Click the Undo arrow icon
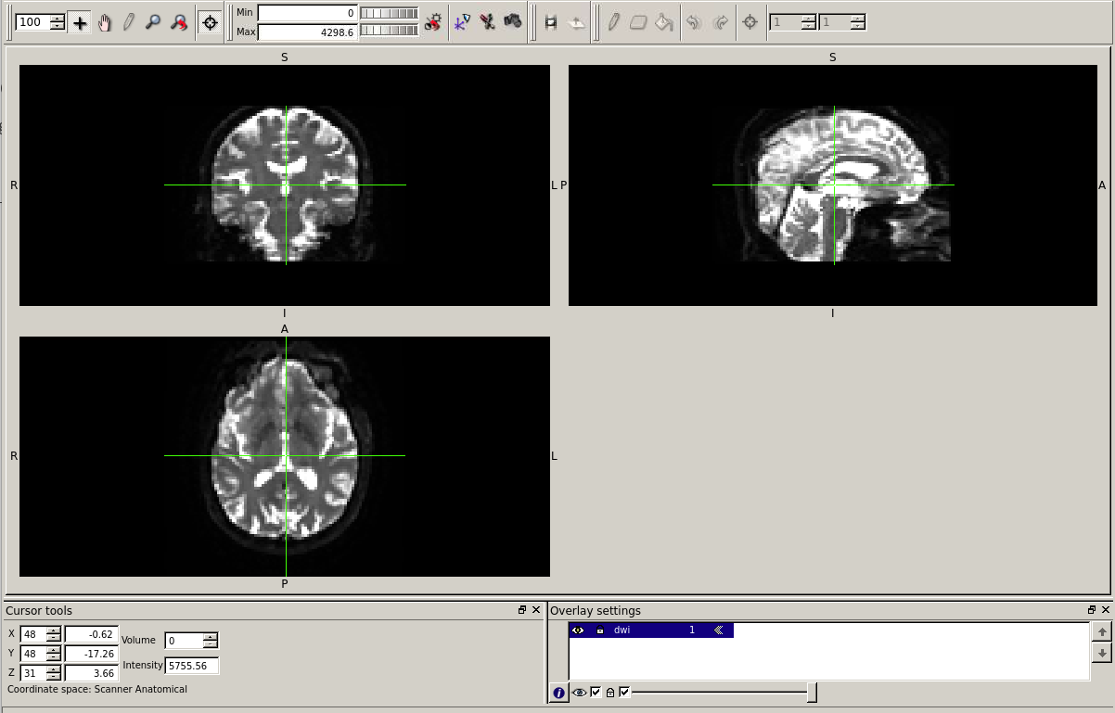 tap(692, 20)
